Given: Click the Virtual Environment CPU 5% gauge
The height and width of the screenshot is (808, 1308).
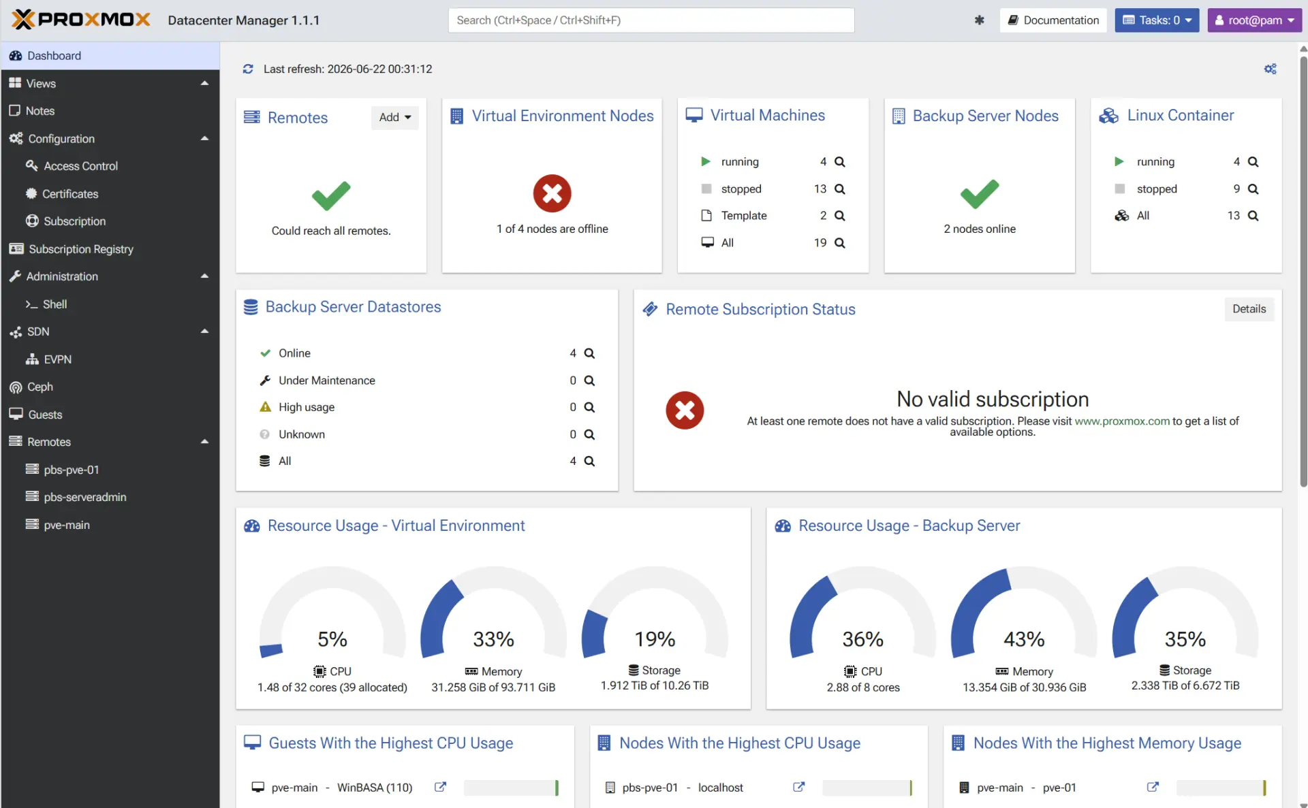Looking at the screenshot, I should [x=332, y=613].
